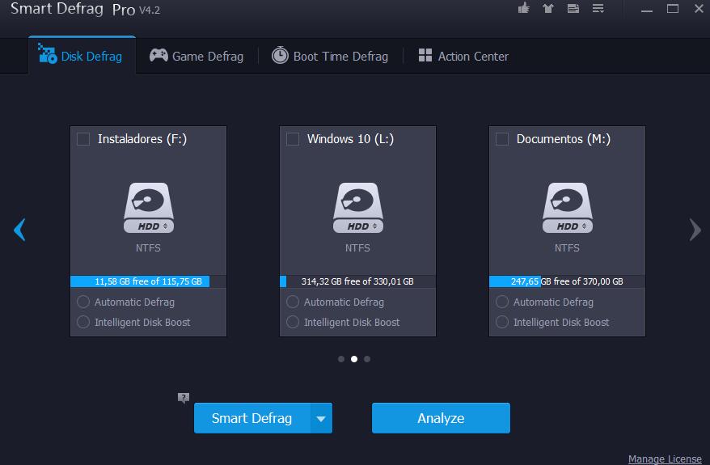Click the HDD icon of Documentos (M:)
710x465 pixels.
click(568, 208)
